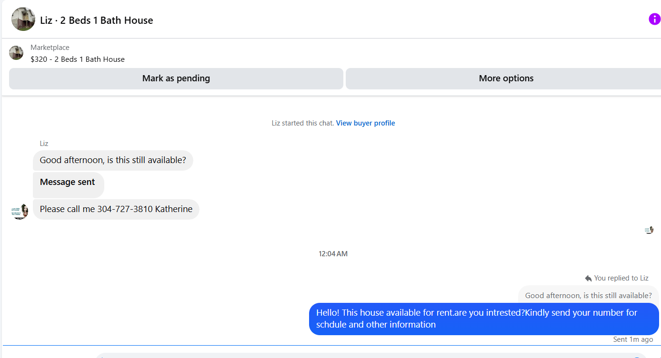Select the blue 'Hello! This house available' message
661x358 pixels.
pos(484,319)
